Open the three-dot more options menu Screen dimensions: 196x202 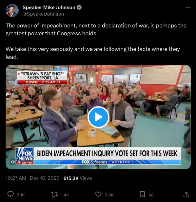point(188,8)
